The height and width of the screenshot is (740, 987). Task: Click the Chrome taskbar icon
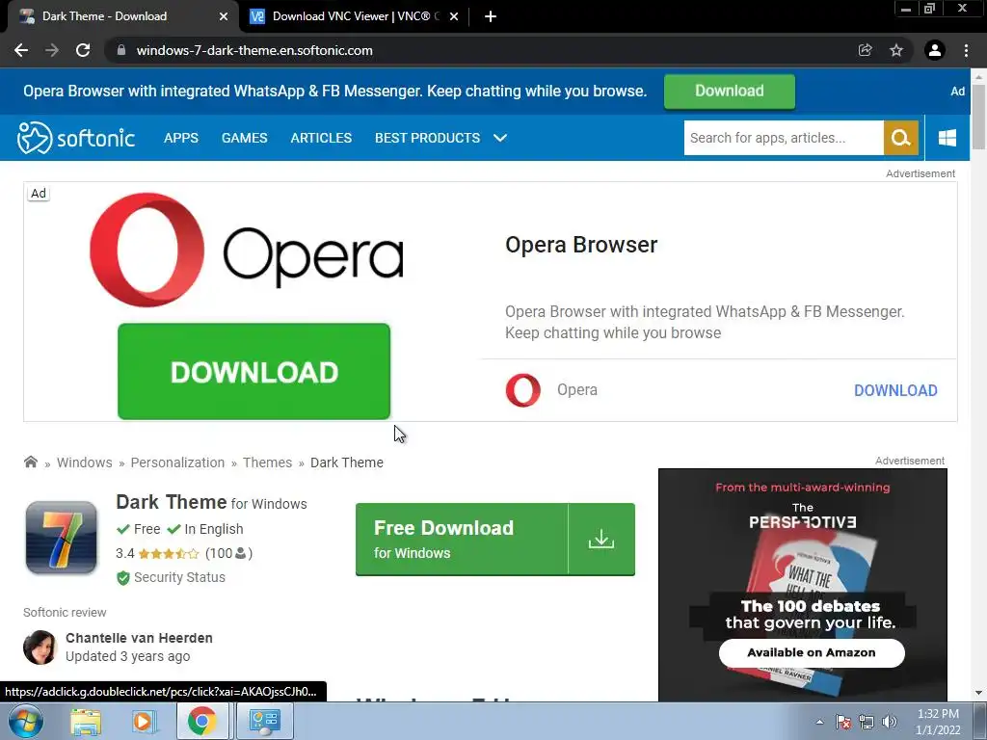(202, 721)
